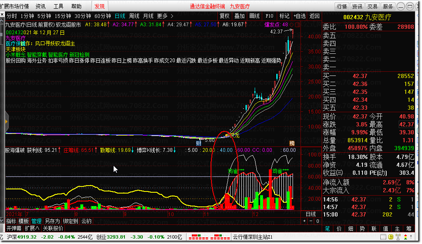Select the 价 price tab
This screenshot has width=422, height=244.
339,229
